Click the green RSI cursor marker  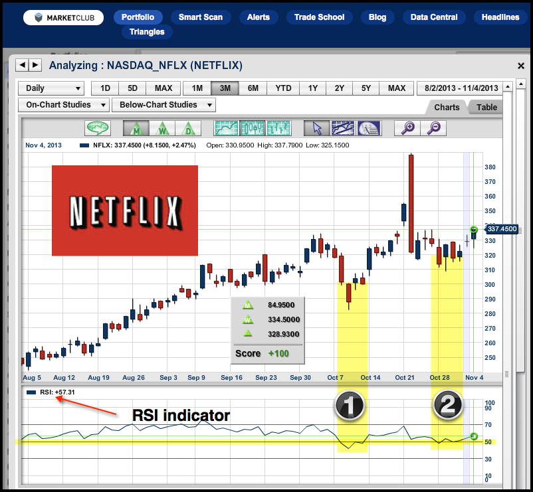[x=473, y=436]
